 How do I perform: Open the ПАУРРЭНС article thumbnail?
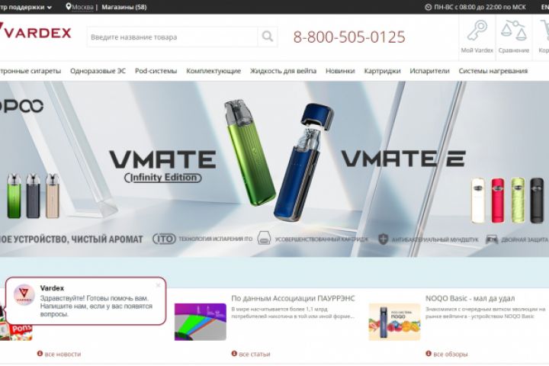pyautogui.click(x=201, y=322)
